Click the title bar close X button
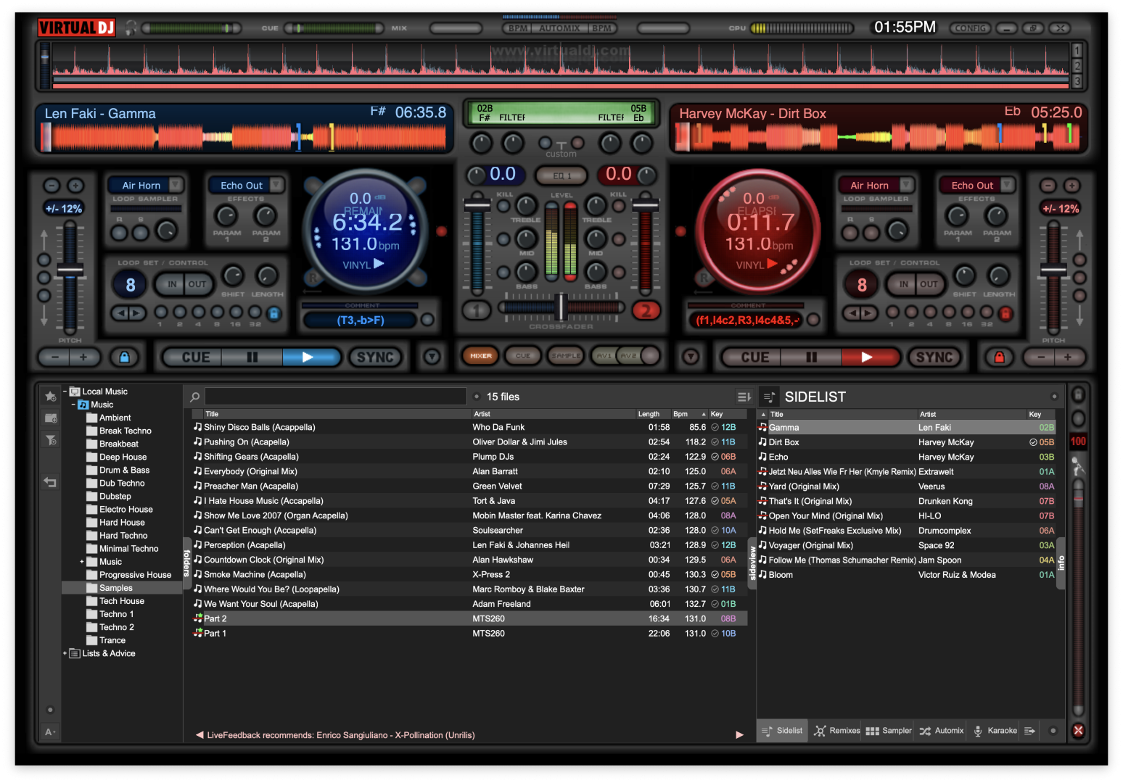Screen dimensions: 1123x783 click(x=1060, y=28)
